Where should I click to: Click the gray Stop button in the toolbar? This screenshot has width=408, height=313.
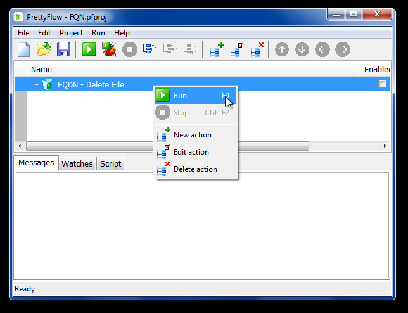pyautogui.click(x=130, y=49)
